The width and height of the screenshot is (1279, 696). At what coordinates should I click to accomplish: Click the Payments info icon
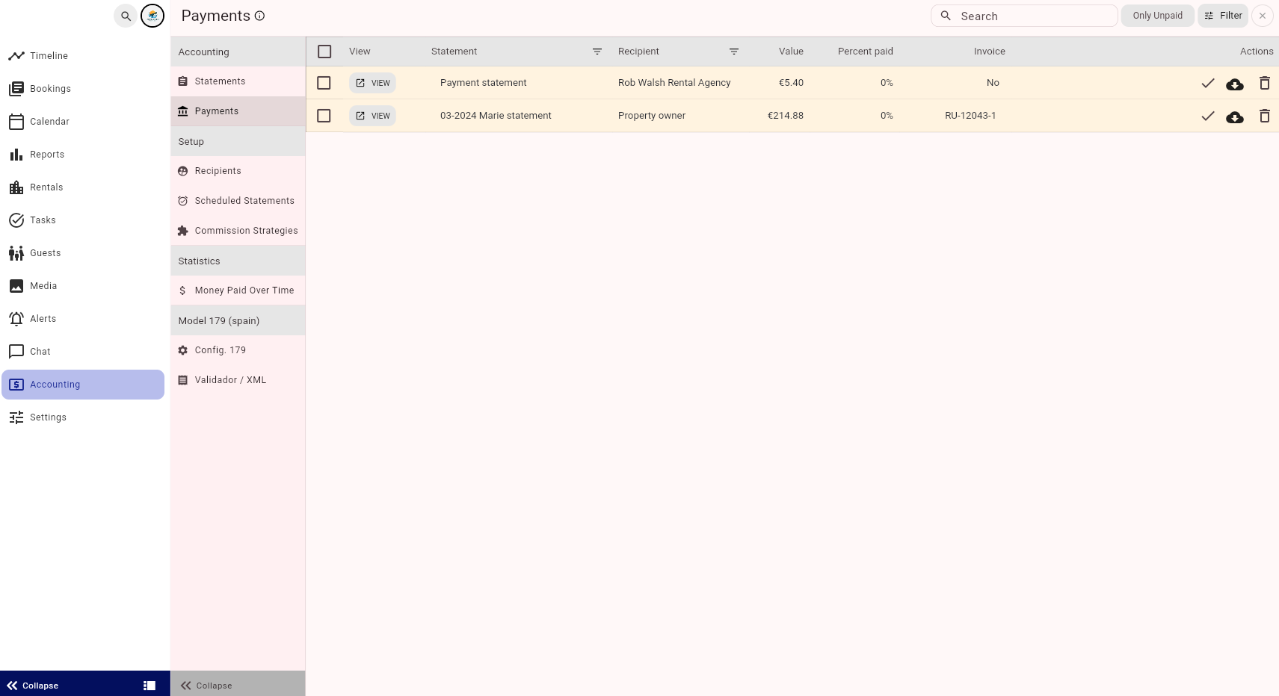259,16
